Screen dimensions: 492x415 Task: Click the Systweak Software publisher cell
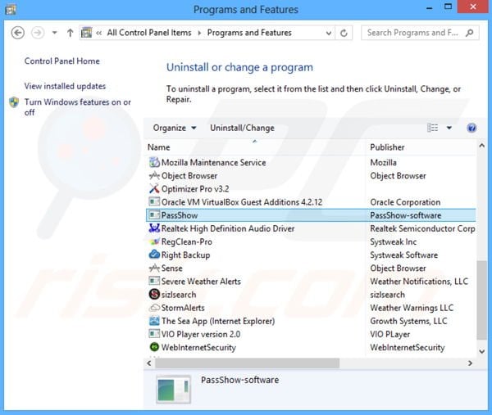403,255
